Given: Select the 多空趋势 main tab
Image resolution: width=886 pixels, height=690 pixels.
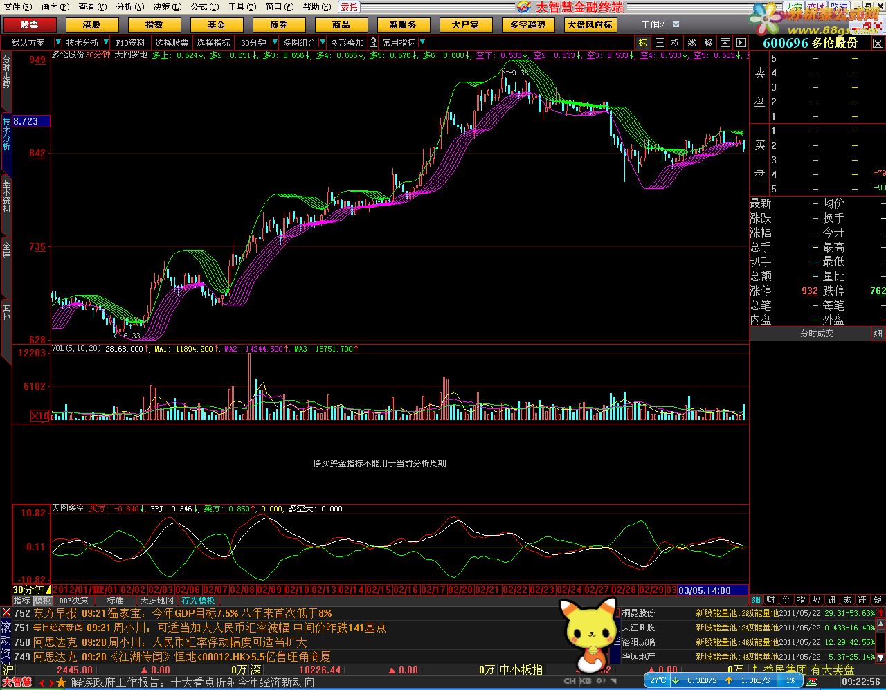Looking at the screenshot, I should tap(528, 25).
